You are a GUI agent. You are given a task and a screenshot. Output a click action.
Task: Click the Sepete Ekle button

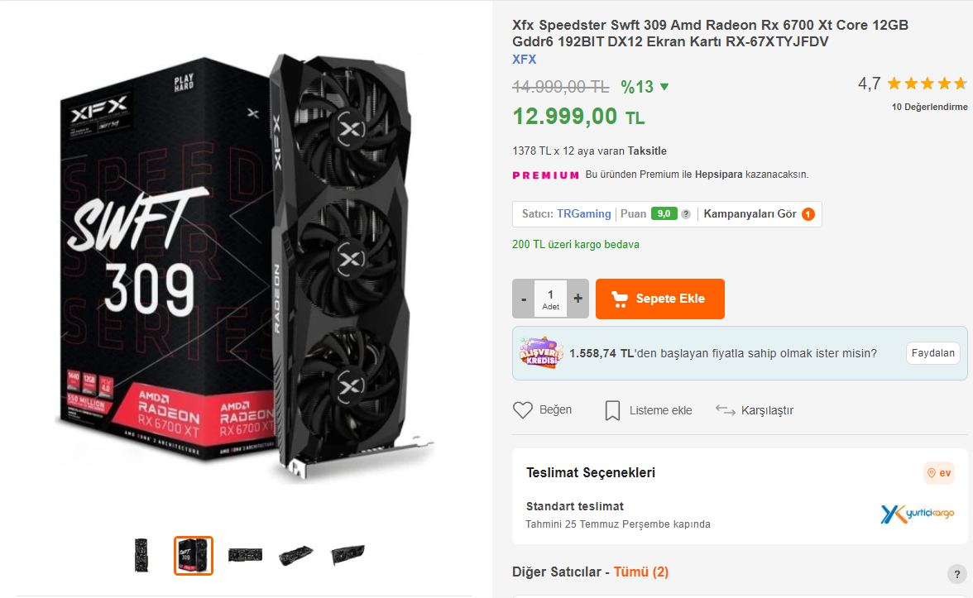[660, 299]
